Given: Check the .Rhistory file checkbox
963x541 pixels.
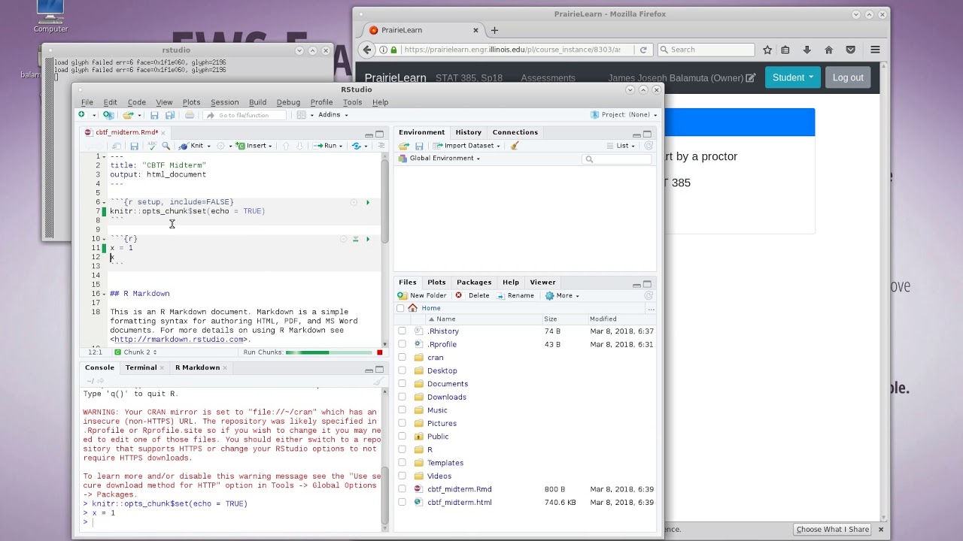Looking at the screenshot, I should [402, 331].
